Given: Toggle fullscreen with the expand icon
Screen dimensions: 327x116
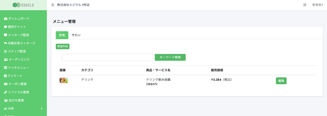Looking at the screenshot, I should [x=305, y=5].
